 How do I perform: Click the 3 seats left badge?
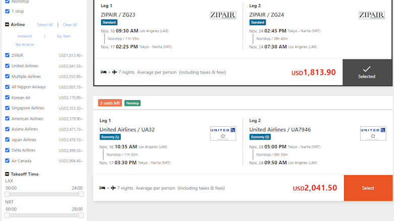pos(110,103)
